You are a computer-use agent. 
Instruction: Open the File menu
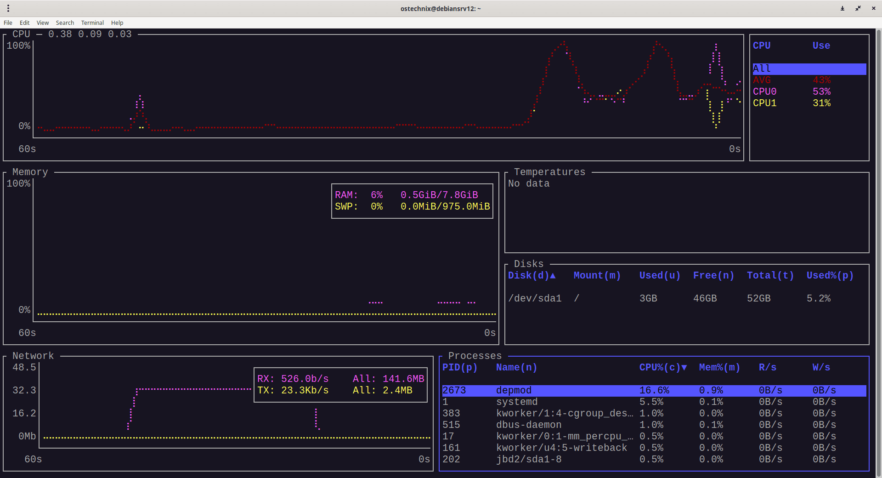8,23
